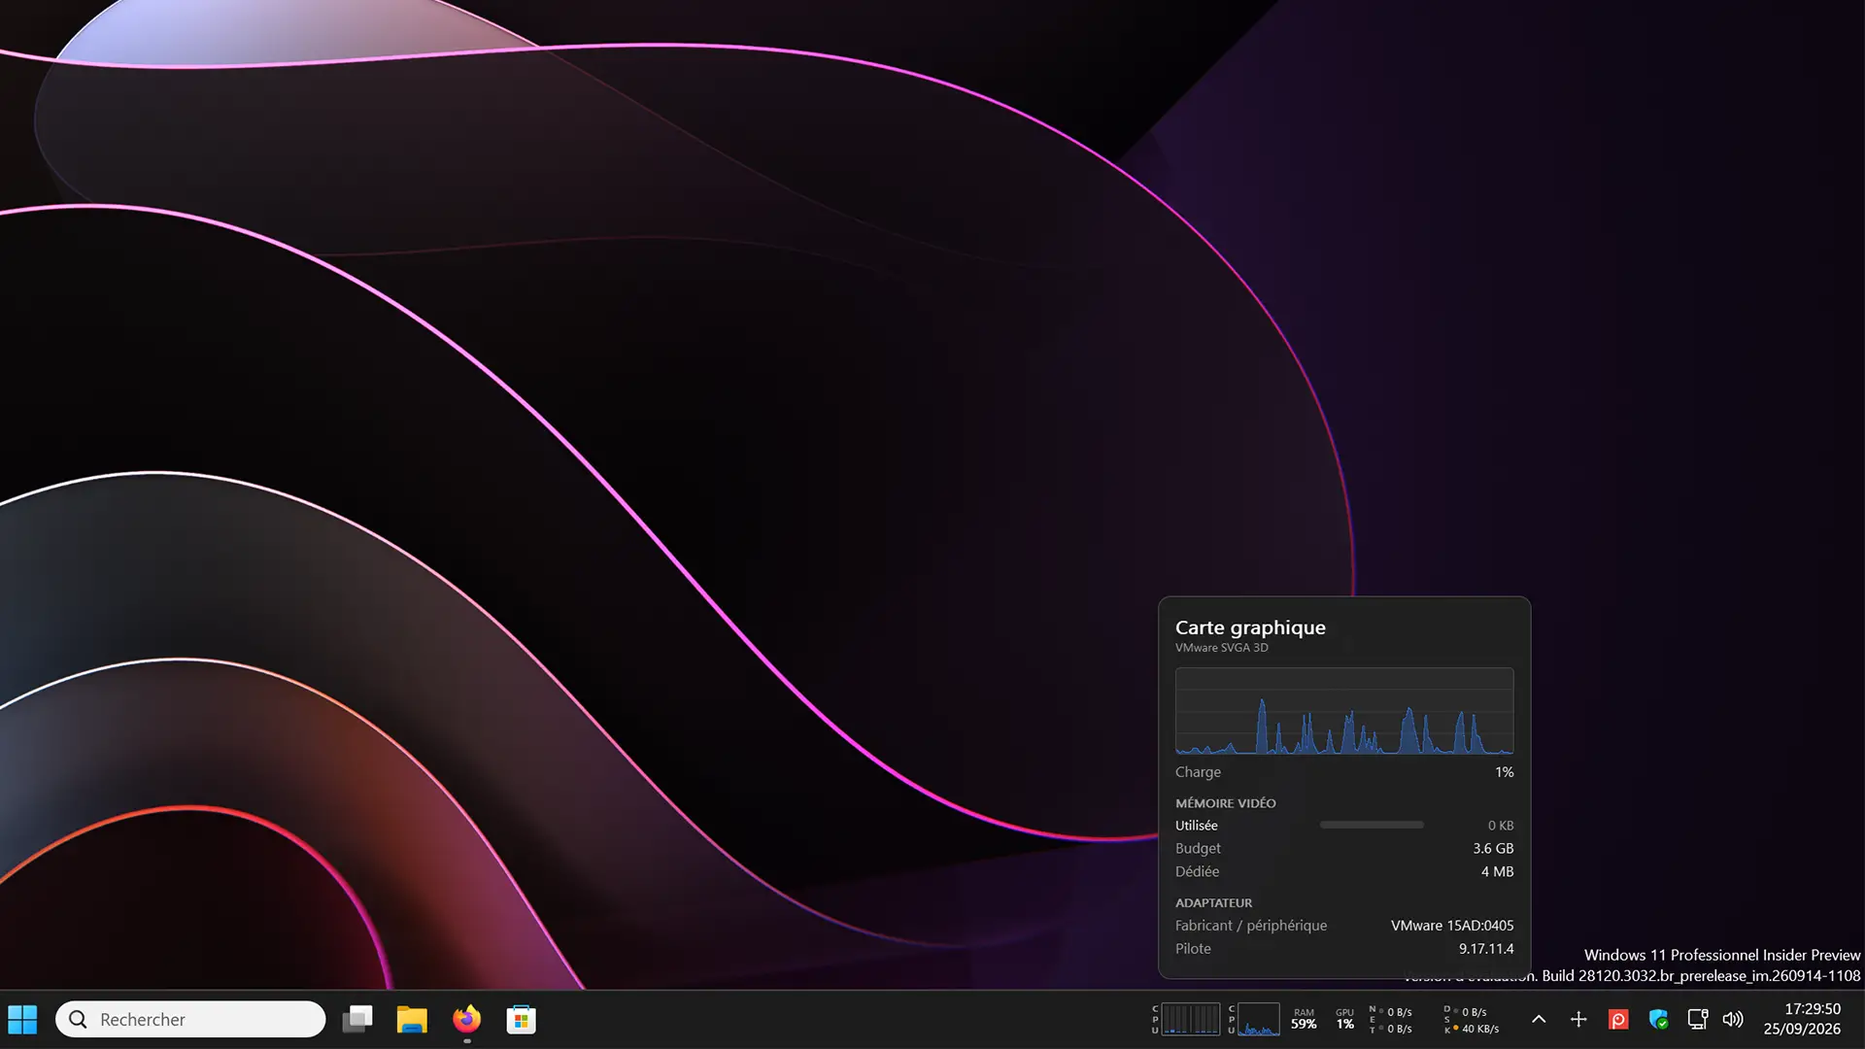This screenshot has width=1865, height=1049.
Task: Click the RAM 59% indicator
Action: 1304,1020
